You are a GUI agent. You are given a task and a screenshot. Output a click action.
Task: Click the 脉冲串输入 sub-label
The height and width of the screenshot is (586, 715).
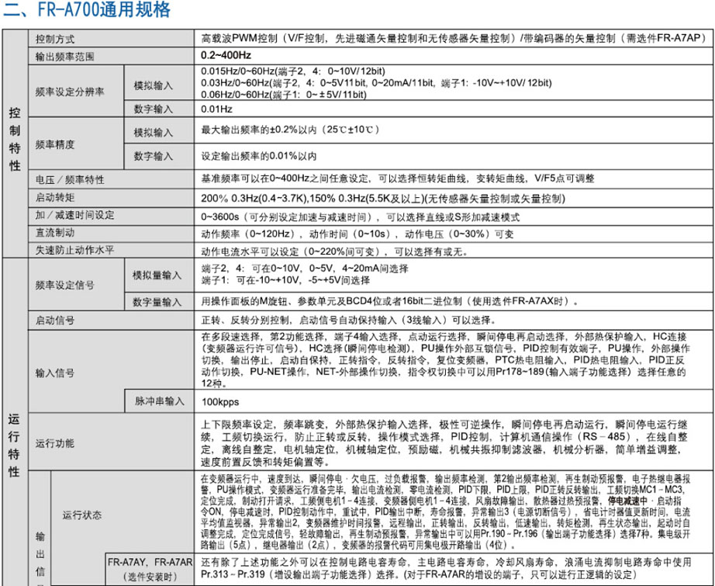pyautogui.click(x=160, y=401)
